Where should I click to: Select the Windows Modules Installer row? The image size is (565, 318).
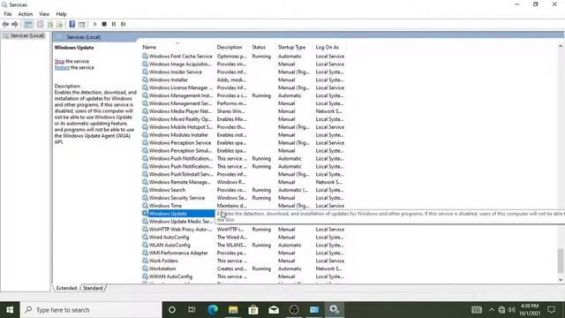pos(244,135)
